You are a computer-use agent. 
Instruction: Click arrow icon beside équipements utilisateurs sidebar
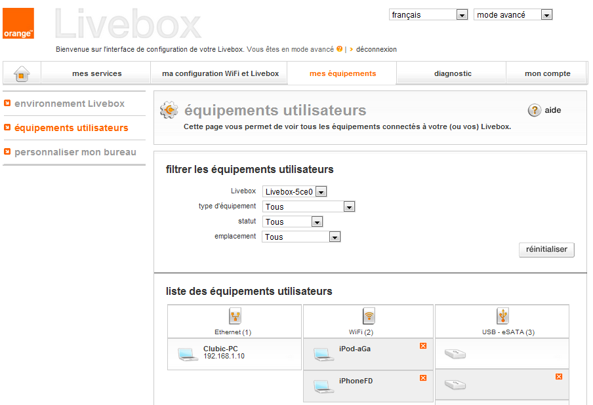(x=7, y=127)
